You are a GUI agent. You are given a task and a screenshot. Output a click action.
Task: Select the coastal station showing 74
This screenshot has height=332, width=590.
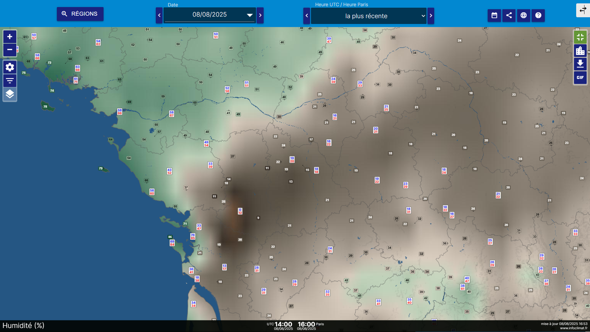(x=52, y=90)
